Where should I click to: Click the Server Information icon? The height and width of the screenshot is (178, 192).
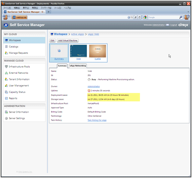(x=6, y=112)
